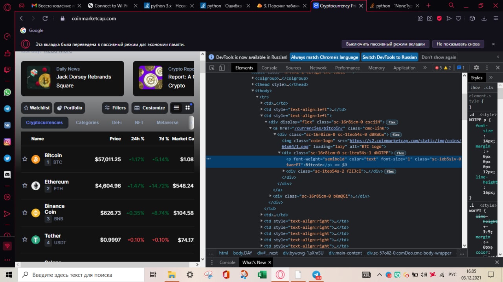
Task: Click div.main-content in breadcrumb bar
Action: 345,253
